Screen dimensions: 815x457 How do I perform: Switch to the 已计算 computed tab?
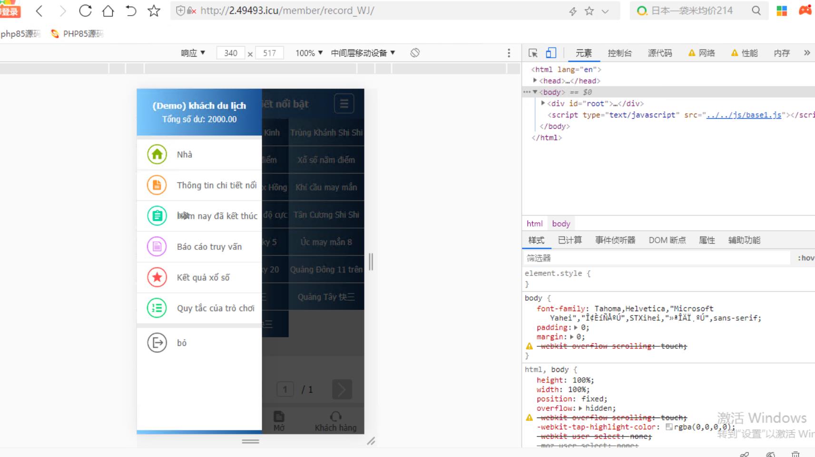(570, 240)
